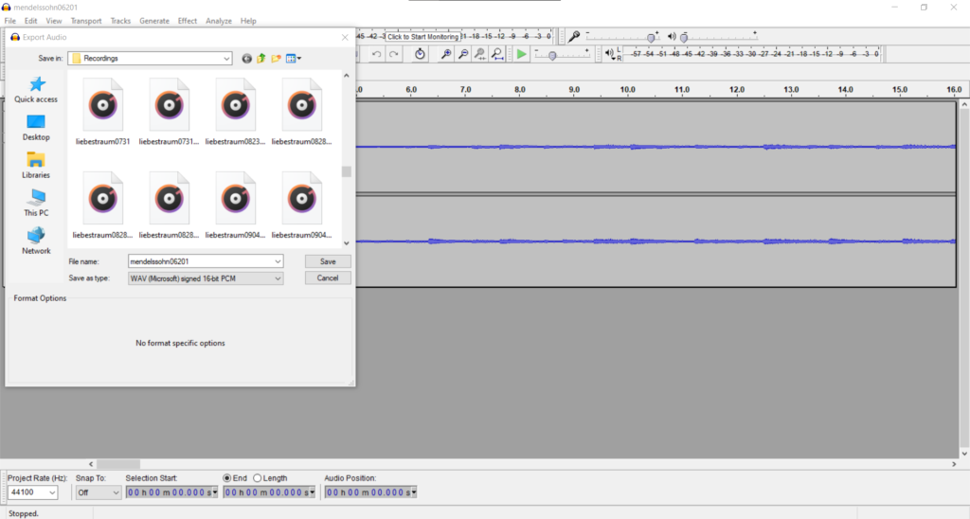
Task: Click the microphone recording meter icon
Action: coord(574,37)
